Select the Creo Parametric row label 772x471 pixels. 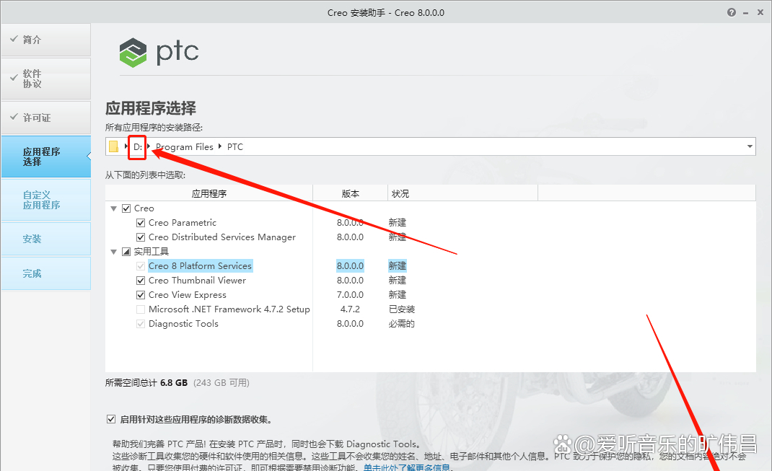pyautogui.click(x=182, y=223)
